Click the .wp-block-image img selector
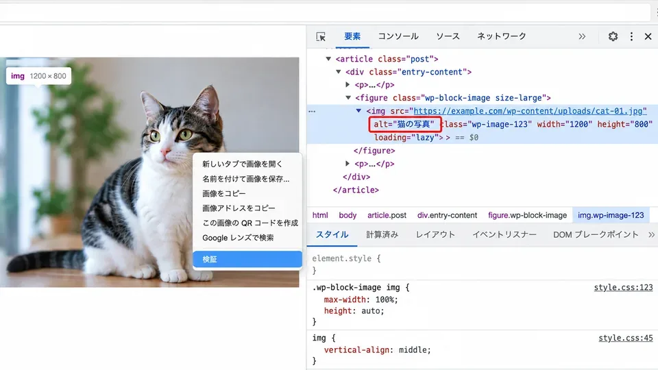Viewport: 658px width, 370px height. 356,287
